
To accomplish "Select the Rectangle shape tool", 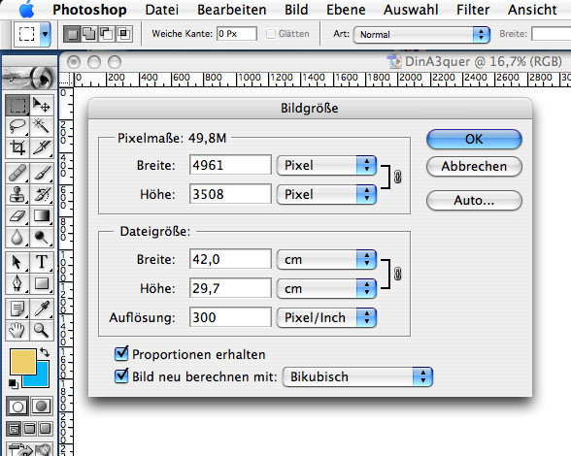I will [x=41, y=283].
